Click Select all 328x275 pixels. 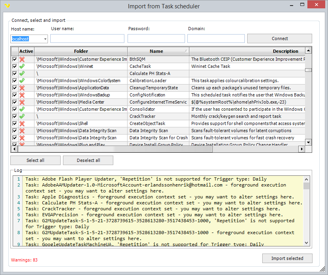[35, 160]
